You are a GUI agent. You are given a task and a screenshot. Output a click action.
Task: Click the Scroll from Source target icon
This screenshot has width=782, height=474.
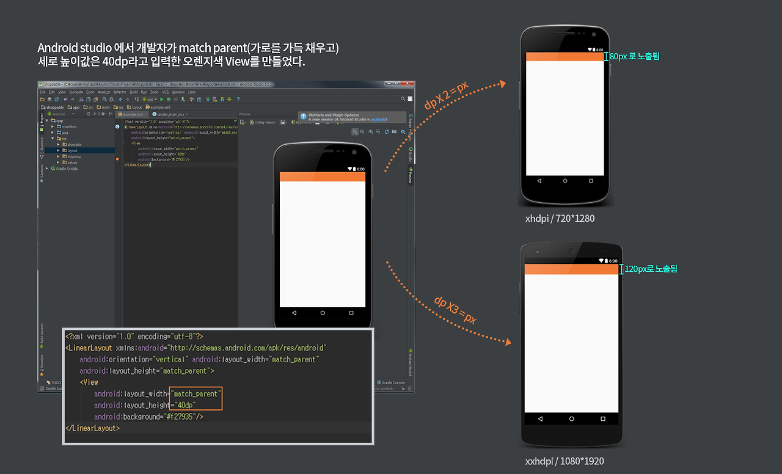pos(89,114)
